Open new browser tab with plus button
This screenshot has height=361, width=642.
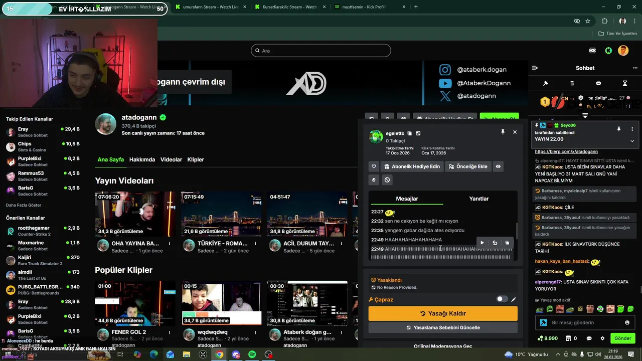416,7
